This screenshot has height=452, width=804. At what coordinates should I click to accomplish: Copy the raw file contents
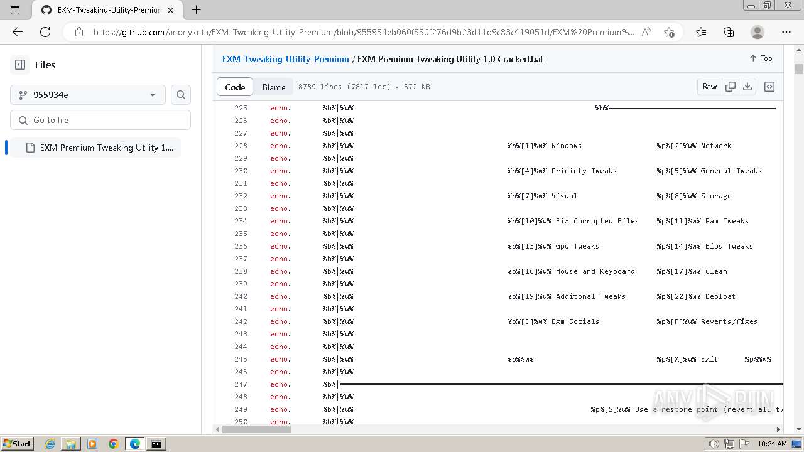tap(731, 87)
